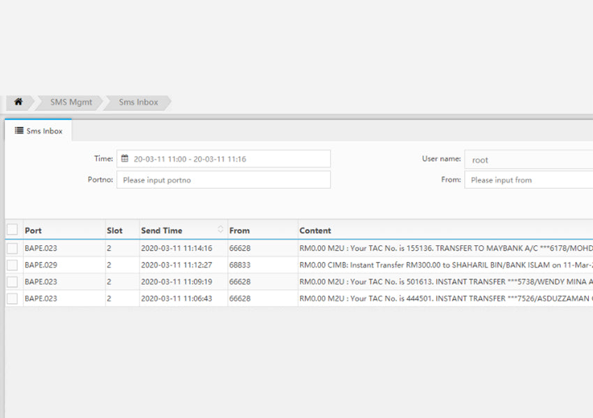Check the row sent at 11:09:19
The width and height of the screenshot is (593, 418).
pyautogui.click(x=12, y=281)
